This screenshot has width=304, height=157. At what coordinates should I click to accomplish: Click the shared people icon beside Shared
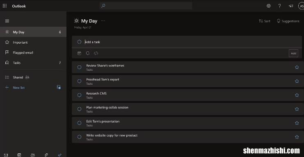tap(27, 77)
